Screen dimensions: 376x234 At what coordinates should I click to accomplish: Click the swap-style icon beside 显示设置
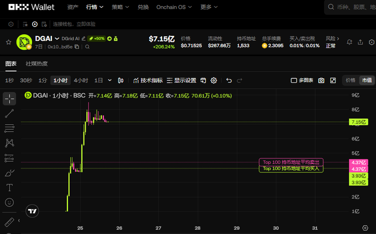coord(203,81)
